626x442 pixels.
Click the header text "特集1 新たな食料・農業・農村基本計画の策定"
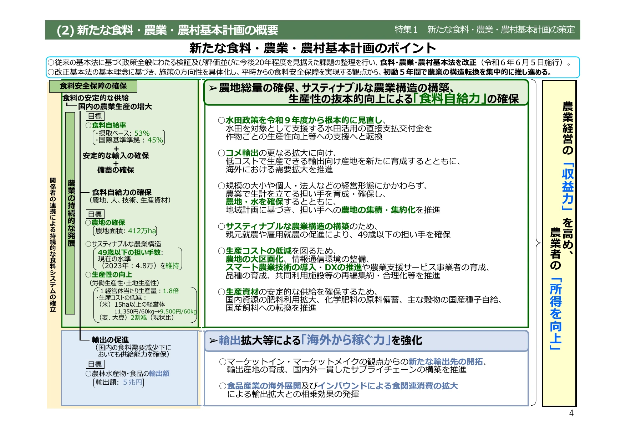point(484,30)
